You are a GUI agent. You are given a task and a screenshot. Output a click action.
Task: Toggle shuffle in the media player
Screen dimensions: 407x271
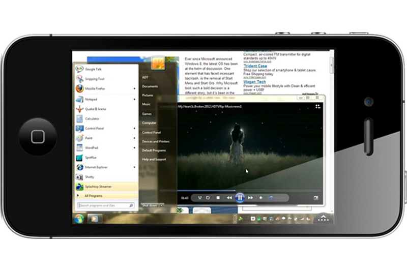coord(199,197)
